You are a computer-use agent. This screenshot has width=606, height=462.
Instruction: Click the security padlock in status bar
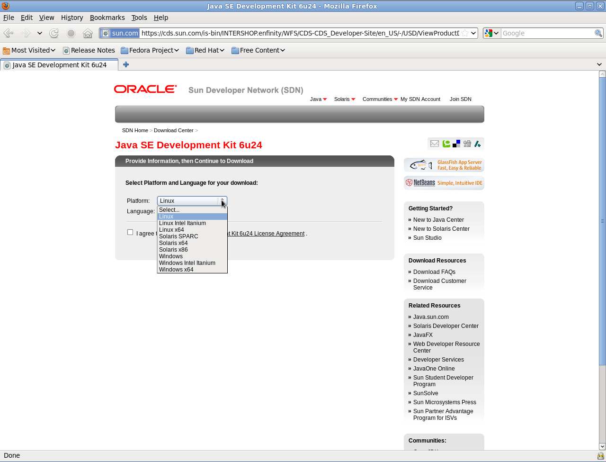click(x=600, y=456)
